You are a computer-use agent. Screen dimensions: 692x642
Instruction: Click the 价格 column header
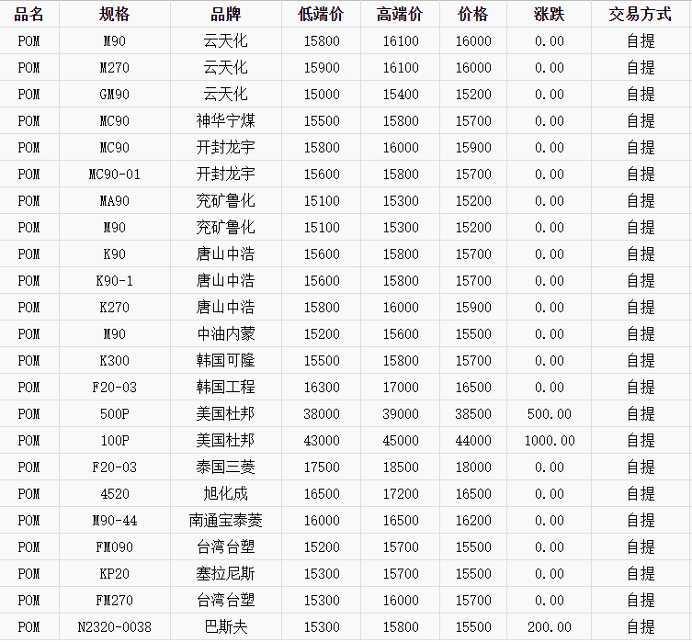(x=472, y=15)
